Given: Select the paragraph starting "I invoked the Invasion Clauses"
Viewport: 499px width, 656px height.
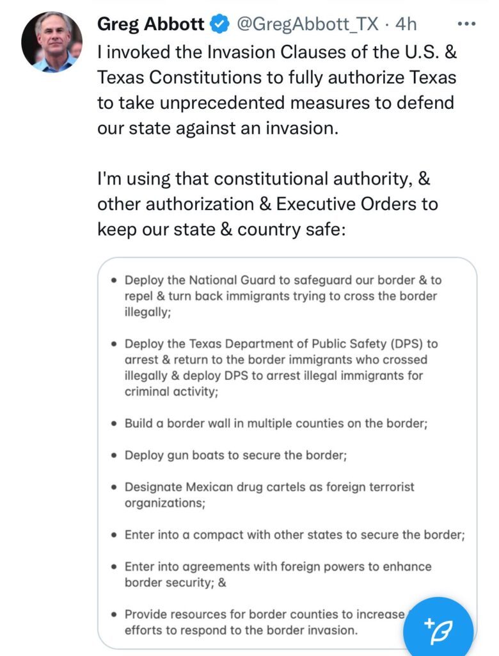Looking at the screenshot, I should [276, 91].
